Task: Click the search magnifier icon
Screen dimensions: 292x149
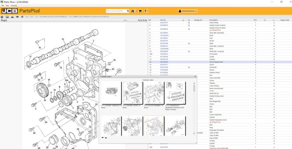Action: coord(128,11)
